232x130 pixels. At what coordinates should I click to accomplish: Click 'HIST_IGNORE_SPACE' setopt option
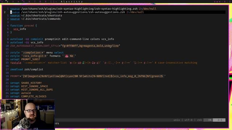(x=34, y=86)
